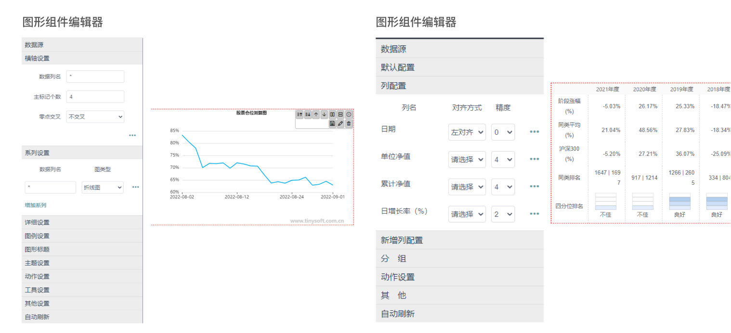731x333 pixels.
Task: Click the more options dots for 单位净值
Action: pyautogui.click(x=534, y=159)
